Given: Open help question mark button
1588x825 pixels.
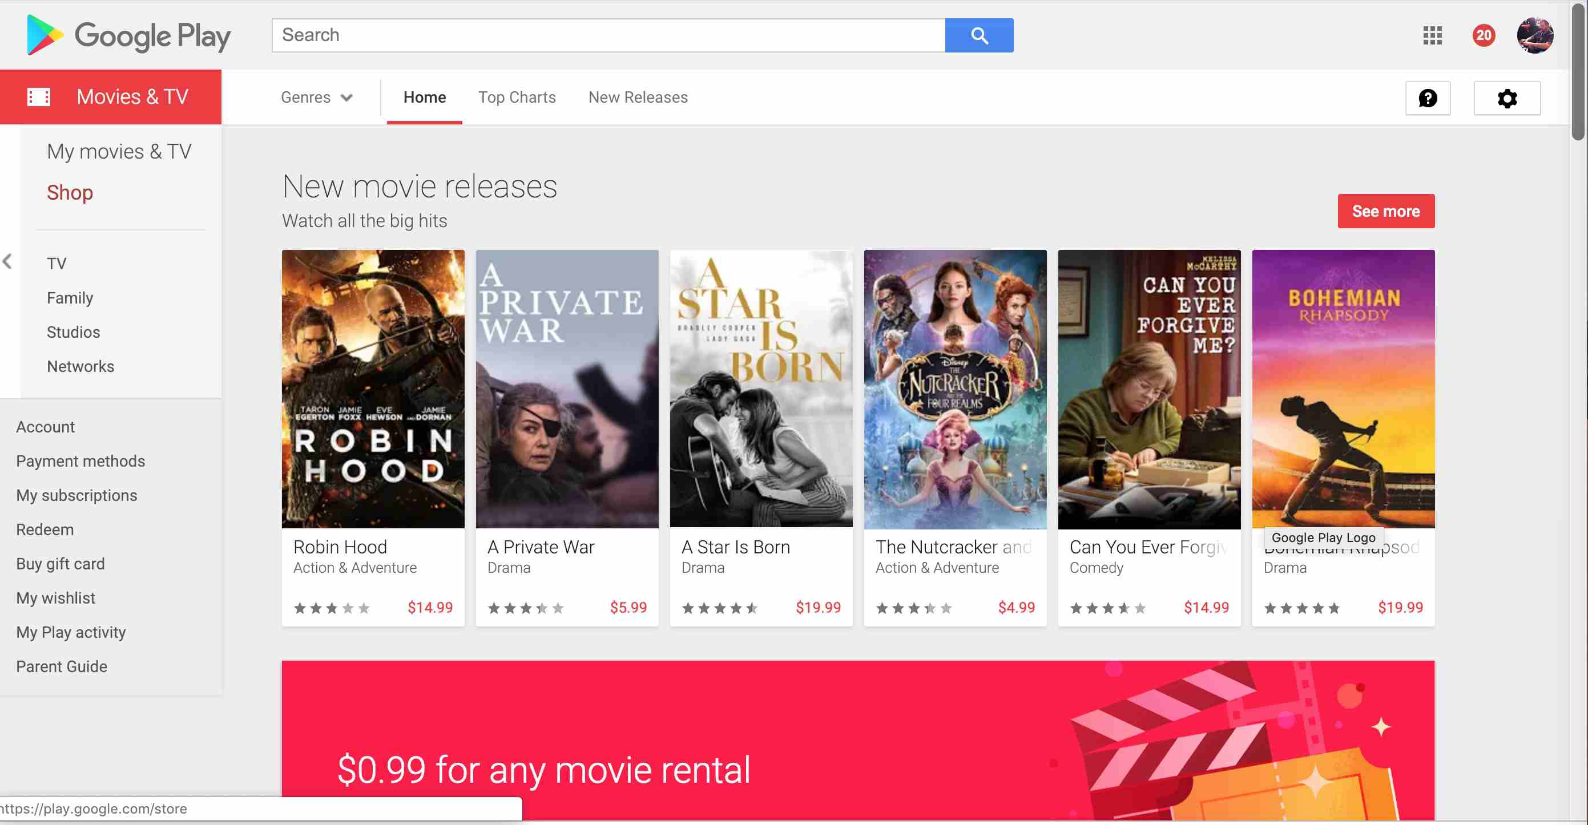Looking at the screenshot, I should [x=1428, y=98].
